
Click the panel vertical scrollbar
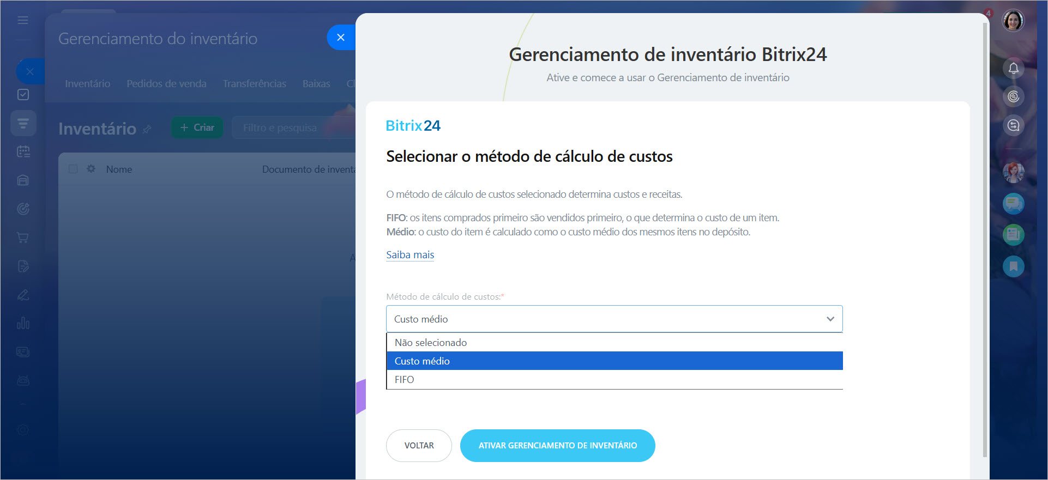click(x=985, y=240)
